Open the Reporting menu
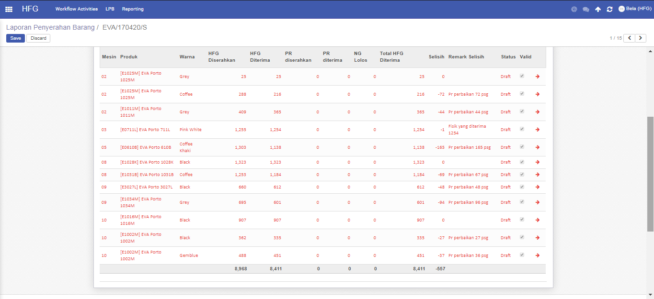Screen dimensions: 654x299 [133, 9]
